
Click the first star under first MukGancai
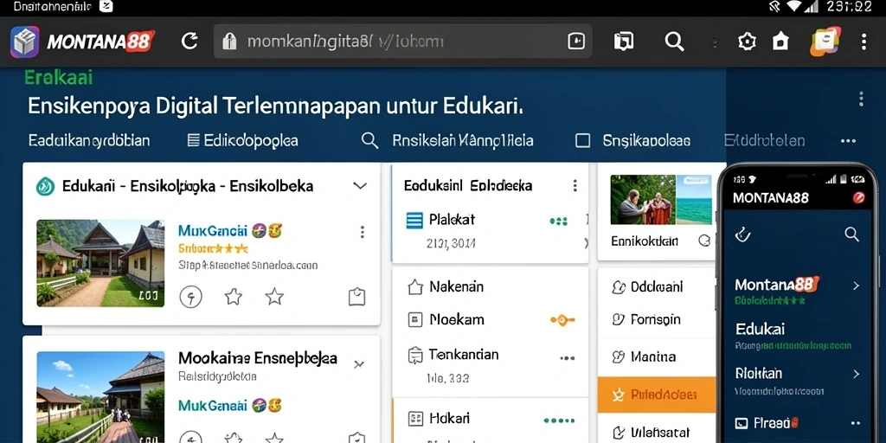coord(234,296)
